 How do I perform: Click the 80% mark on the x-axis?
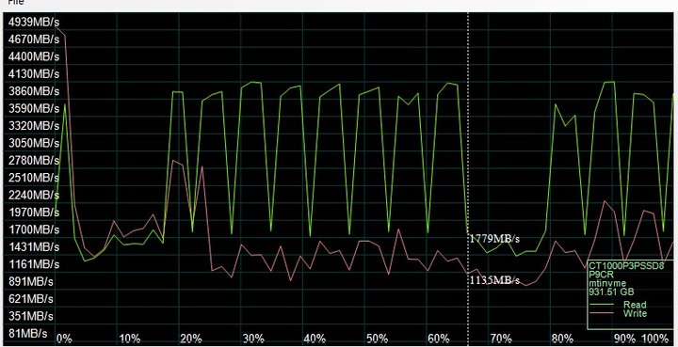(x=562, y=338)
